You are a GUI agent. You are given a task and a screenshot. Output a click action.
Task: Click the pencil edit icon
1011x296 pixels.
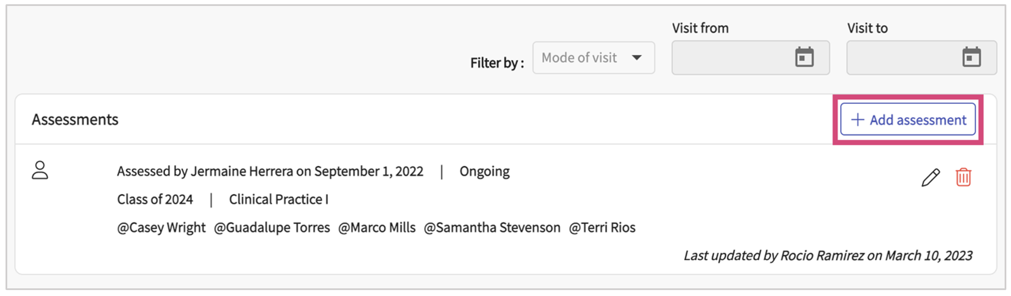pos(930,177)
